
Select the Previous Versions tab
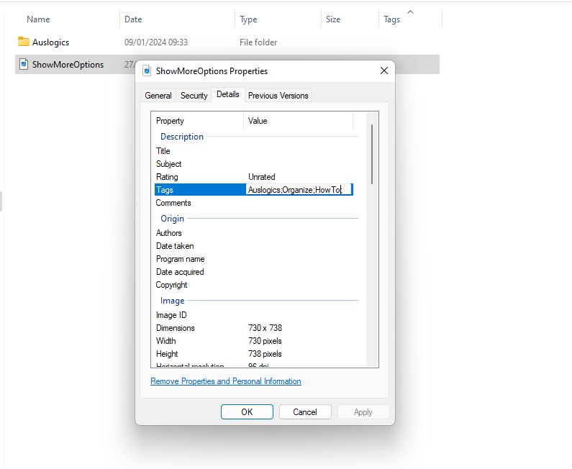point(278,96)
